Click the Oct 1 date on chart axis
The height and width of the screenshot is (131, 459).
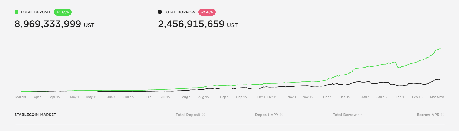pyautogui.click(x=261, y=97)
